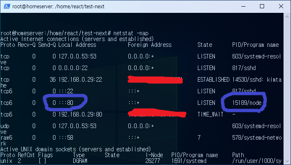Click the '/run/user/1000/sy' path text
This screenshot has width=291, height=165.
click(257, 161)
